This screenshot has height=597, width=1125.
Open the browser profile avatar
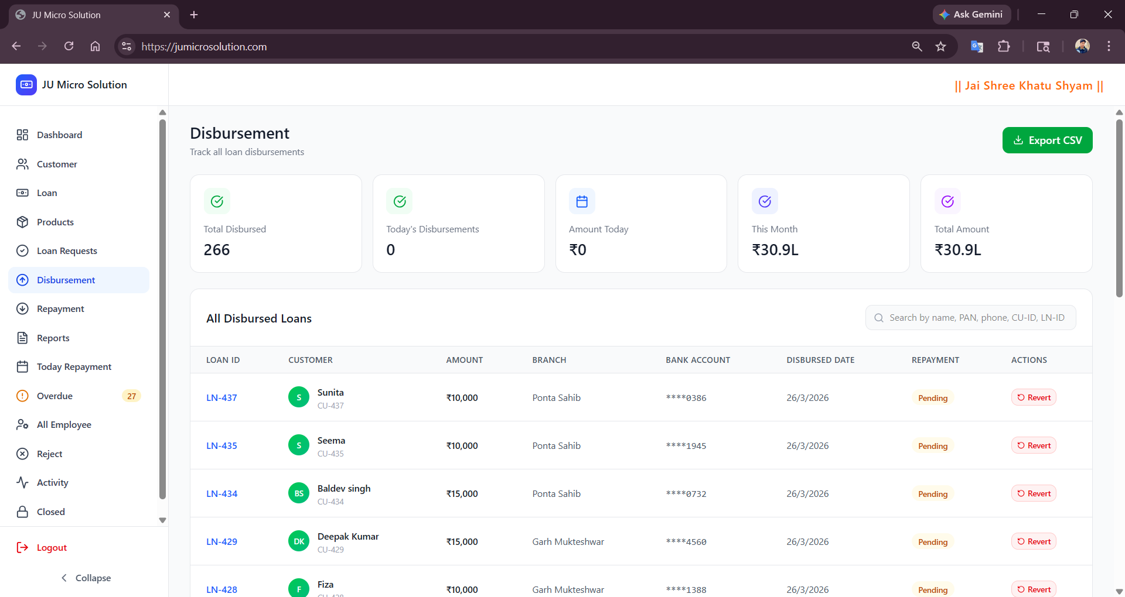pyautogui.click(x=1082, y=46)
